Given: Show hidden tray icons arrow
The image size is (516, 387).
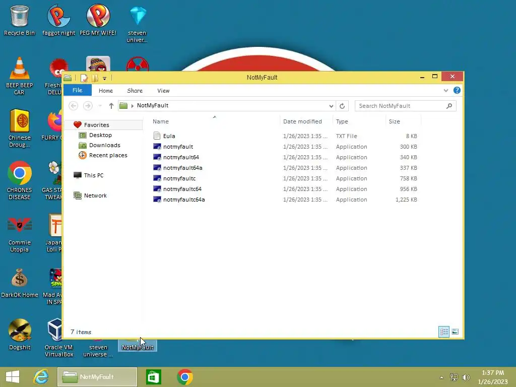Looking at the screenshot, I should click(441, 377).
